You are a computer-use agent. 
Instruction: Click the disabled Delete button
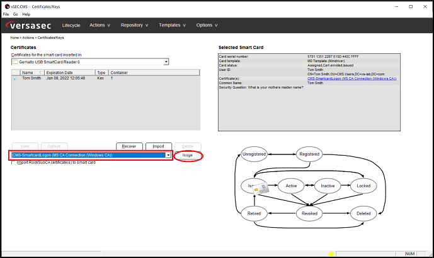tap(188, 146)
